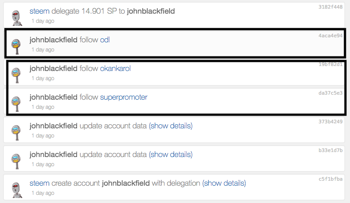
Task: Click johnblackfield avatar in follow superpromoter row
Action: click(x=17, y=103)
